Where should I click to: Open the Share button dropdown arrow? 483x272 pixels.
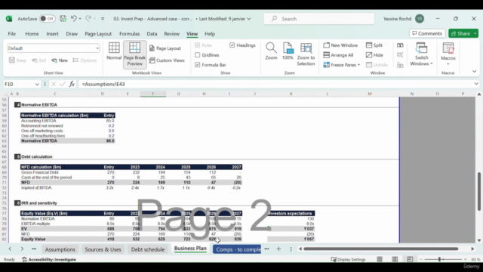[x=475, y=33]
